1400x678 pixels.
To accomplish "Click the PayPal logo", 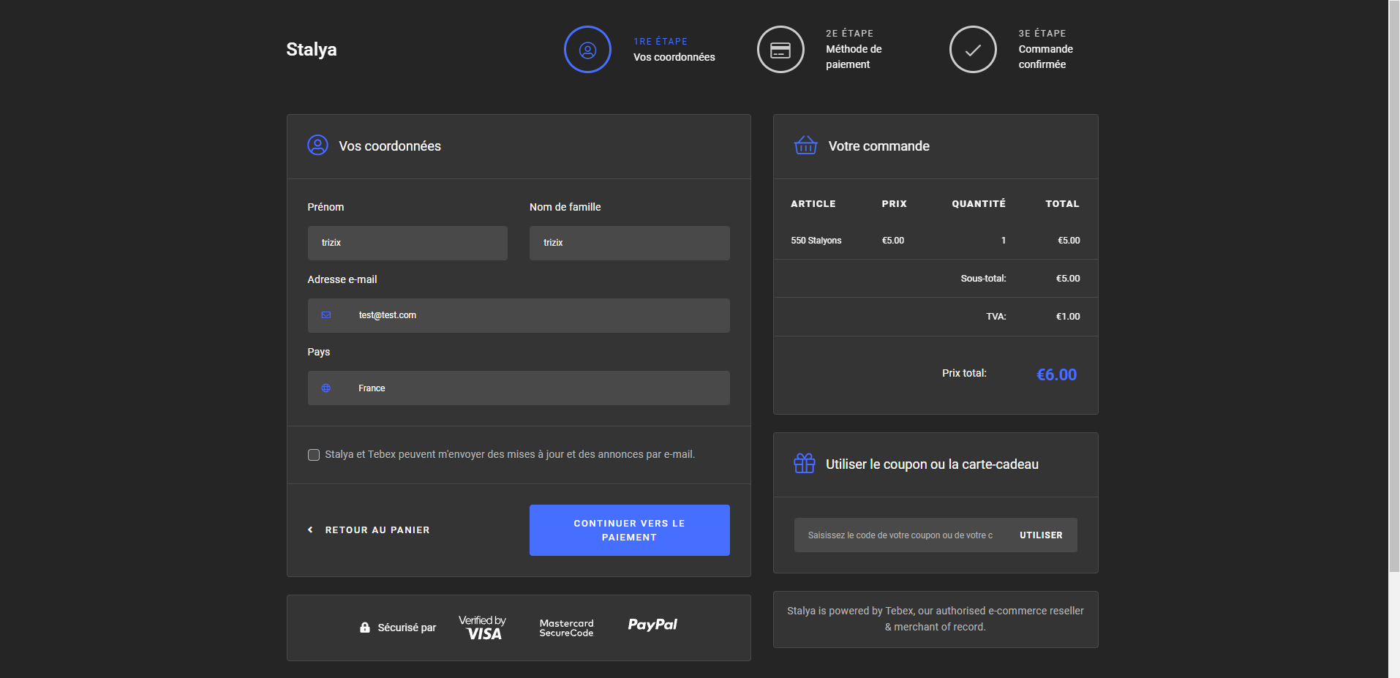I will pyautogui.click(x=652, y=625).
